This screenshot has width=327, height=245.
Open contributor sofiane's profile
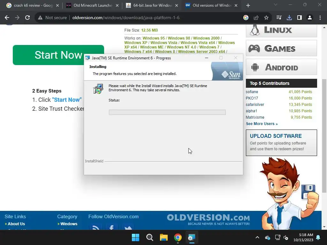click(x=252, y=92)
